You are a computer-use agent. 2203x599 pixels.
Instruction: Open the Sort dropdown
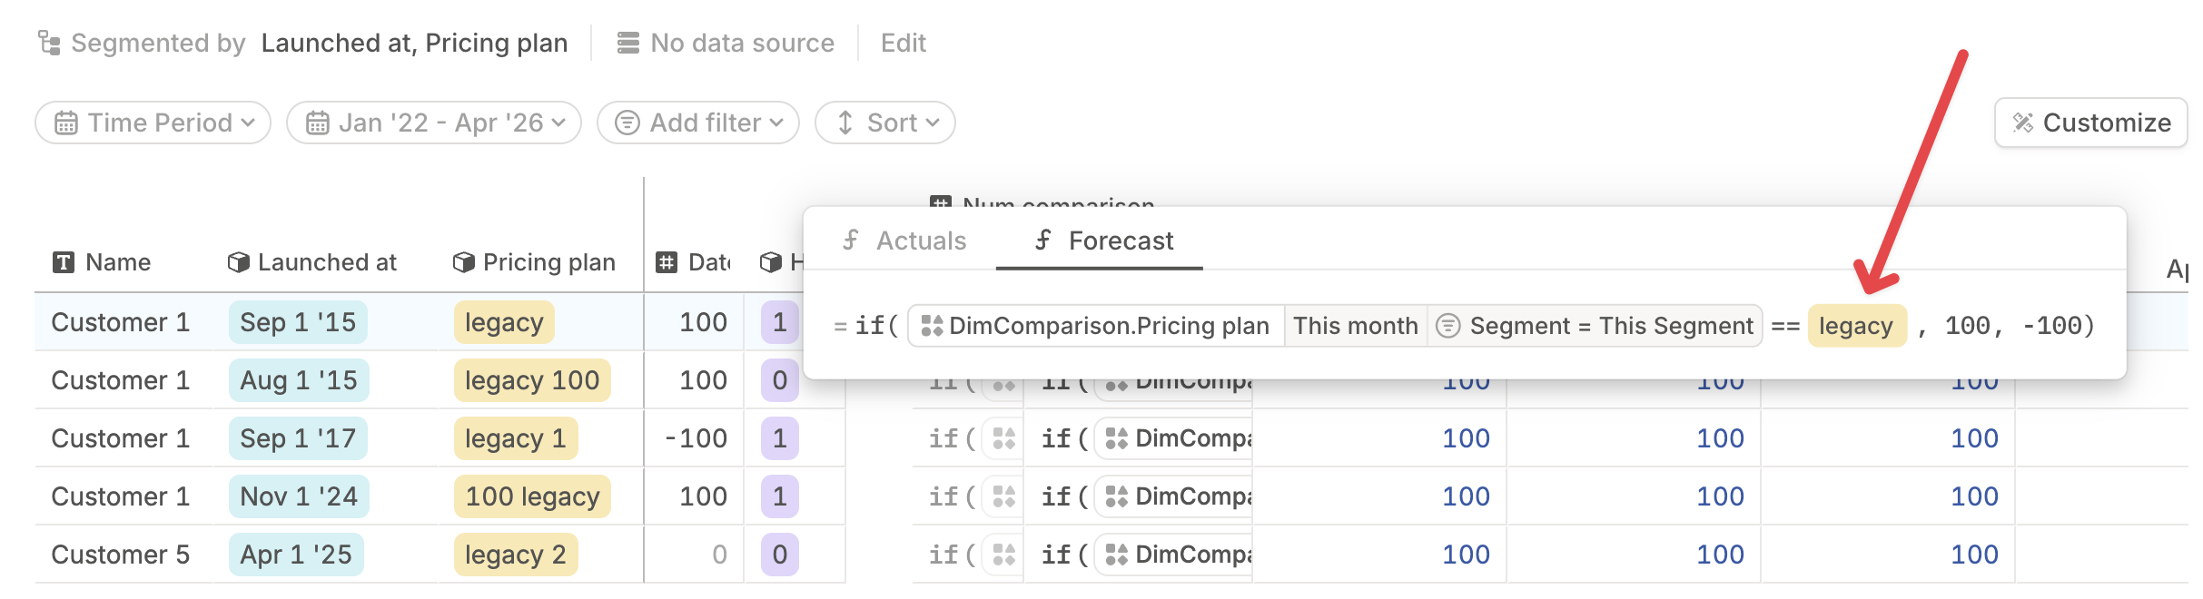point(885,123)
